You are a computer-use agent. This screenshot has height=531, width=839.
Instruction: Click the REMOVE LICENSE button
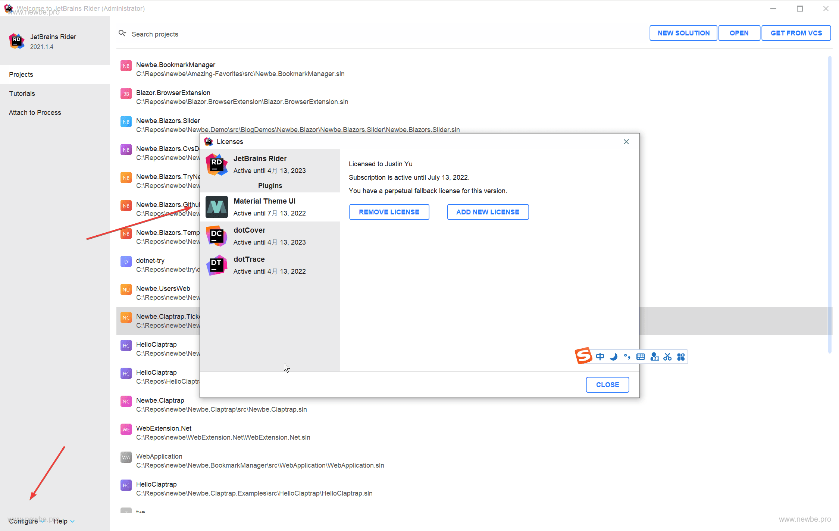point(389,212)
